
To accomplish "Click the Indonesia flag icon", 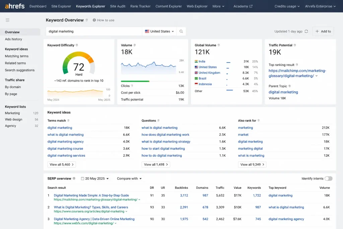I will [196, 84].
